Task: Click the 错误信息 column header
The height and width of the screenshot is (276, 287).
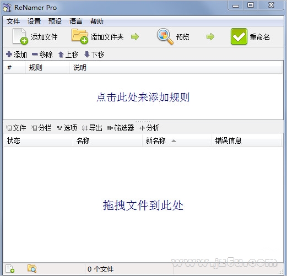Action: 246,140
